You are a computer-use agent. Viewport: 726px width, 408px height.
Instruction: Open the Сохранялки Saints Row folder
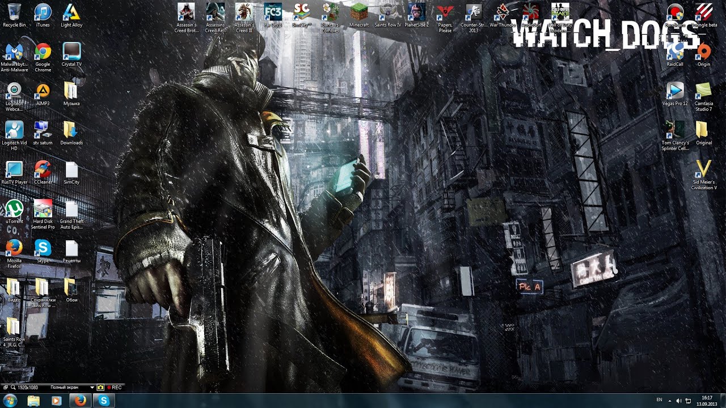click(x=43, y=292)
